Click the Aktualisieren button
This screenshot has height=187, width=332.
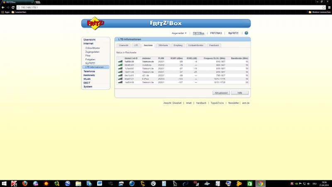pyautogui.click(x=221, y=93)
